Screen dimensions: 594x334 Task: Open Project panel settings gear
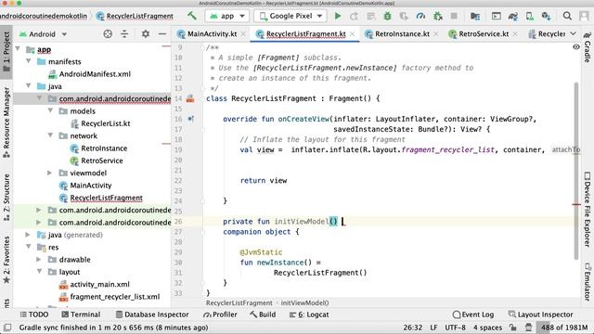[146, 34]
